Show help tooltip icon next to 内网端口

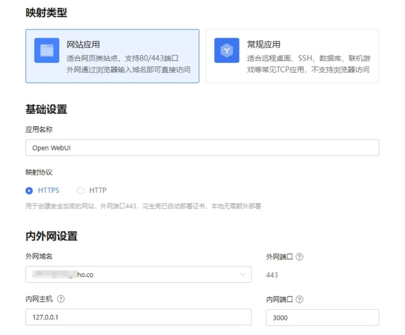(299, 299)
